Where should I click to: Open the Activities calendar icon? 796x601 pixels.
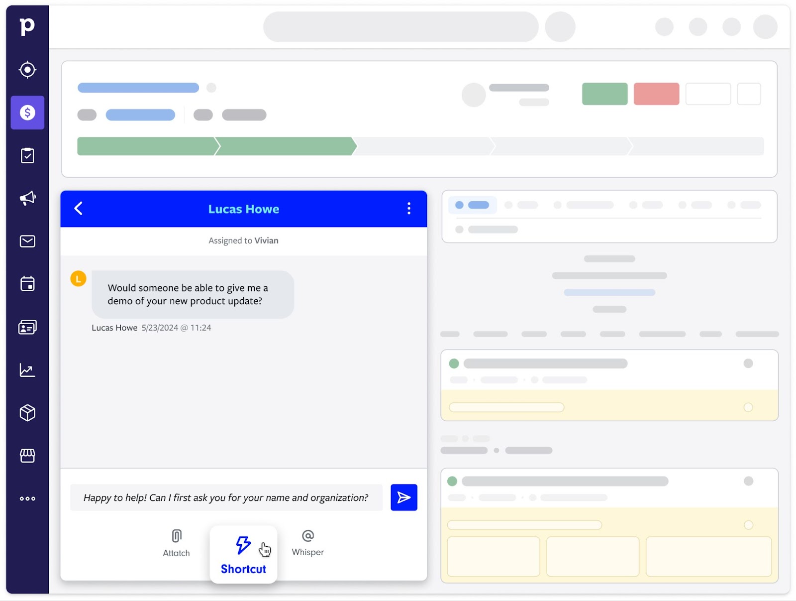27,283
